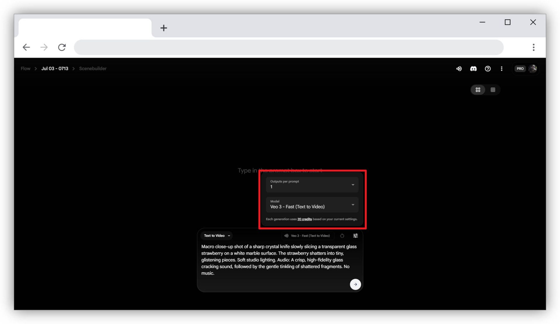
Task: Click the speaker announcements icon in header
Action: point(459,69)
